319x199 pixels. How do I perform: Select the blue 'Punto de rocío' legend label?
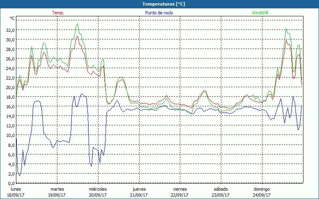[159, 13]
